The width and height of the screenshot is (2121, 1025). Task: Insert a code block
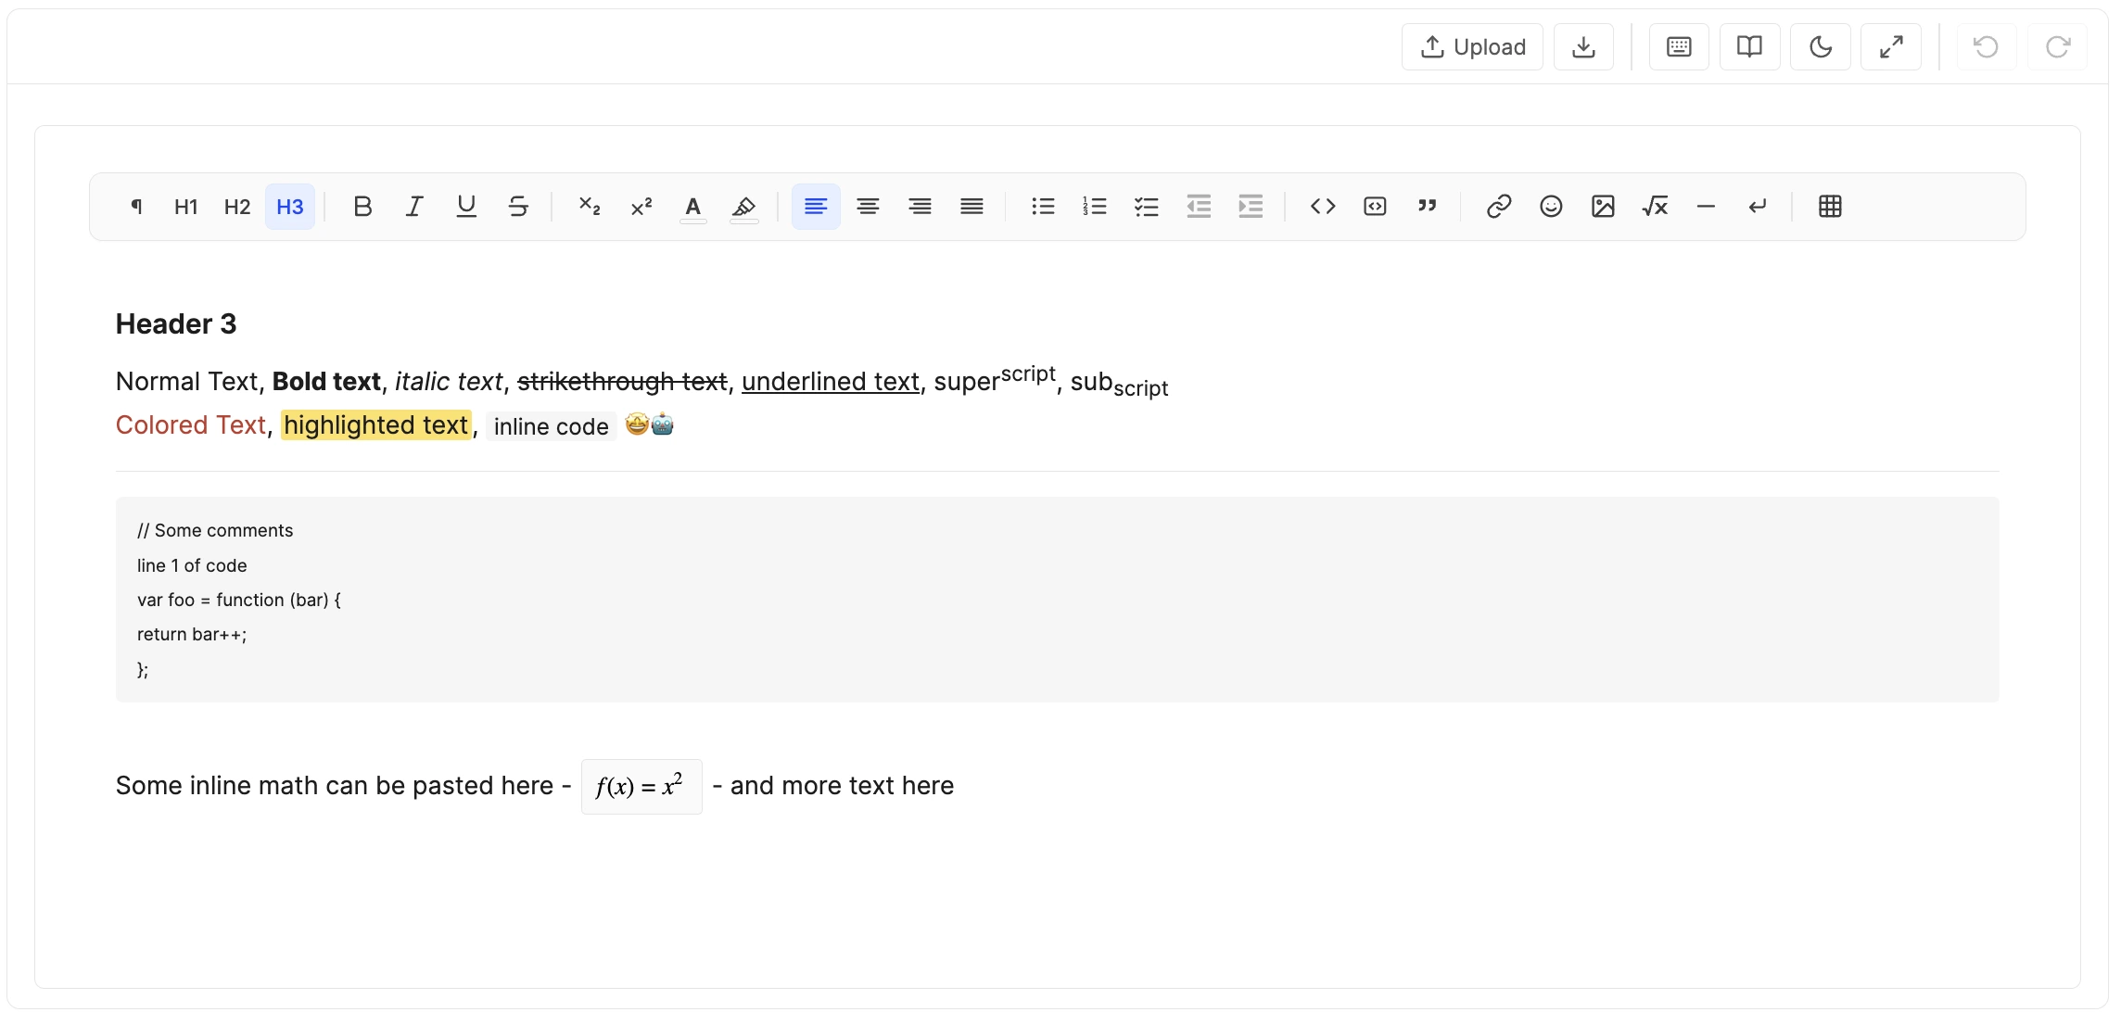pos(1375,206)
